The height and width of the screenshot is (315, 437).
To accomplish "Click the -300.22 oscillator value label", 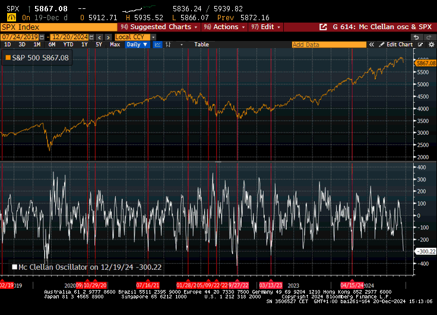I will click(426, 251).
